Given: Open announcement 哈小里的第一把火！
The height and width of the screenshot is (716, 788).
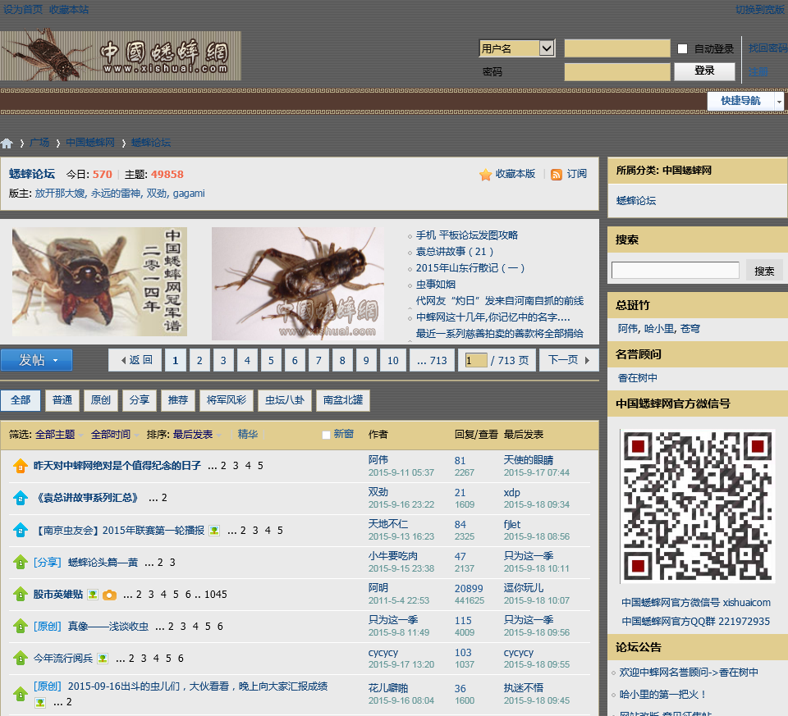Looking at the screenshot, I should tap(663, 695).
